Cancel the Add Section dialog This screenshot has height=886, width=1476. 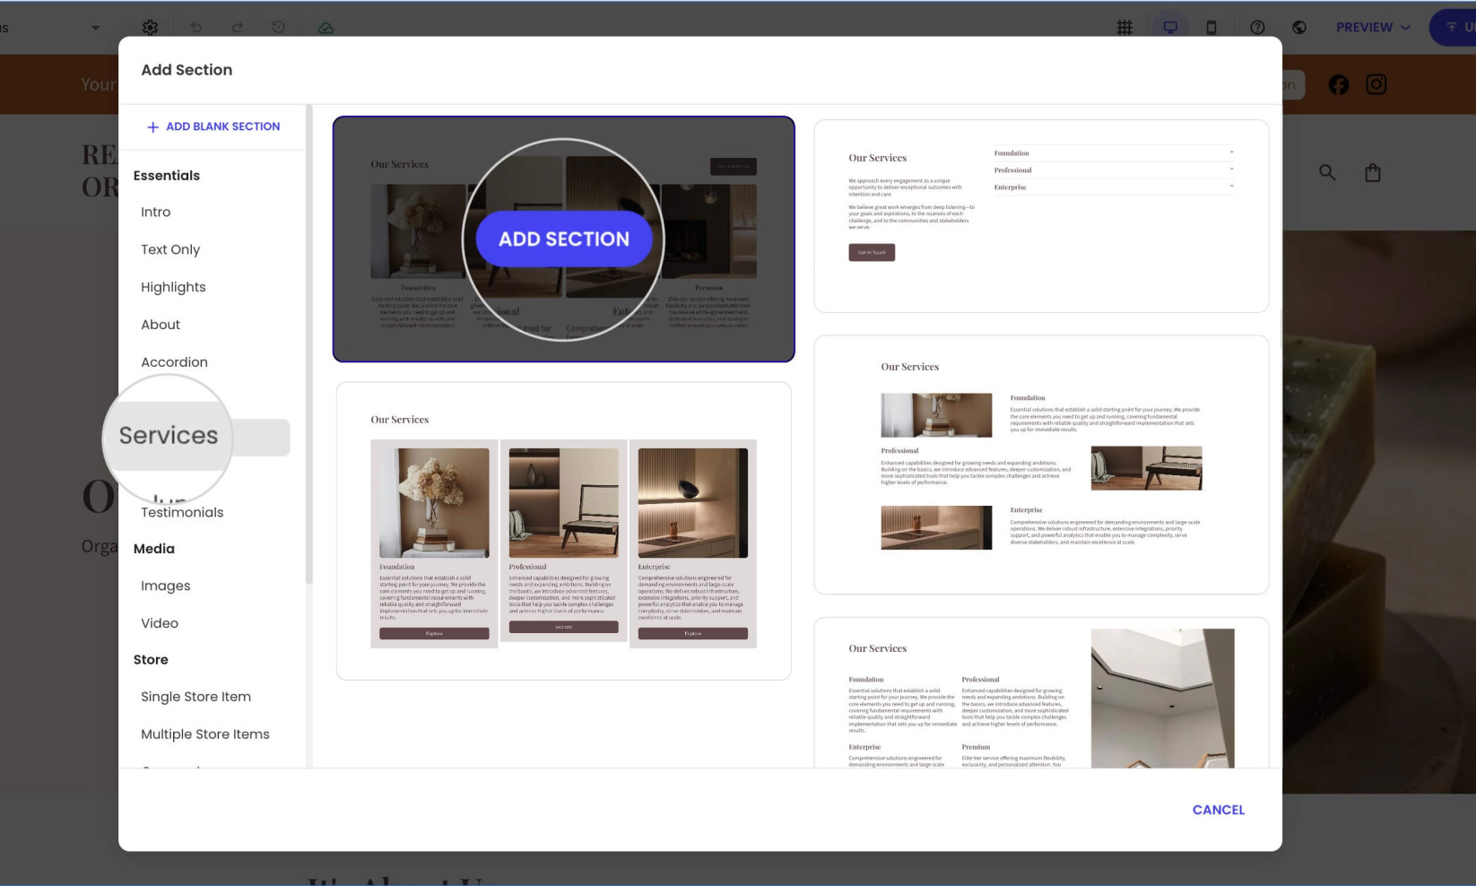[1218, 810]
